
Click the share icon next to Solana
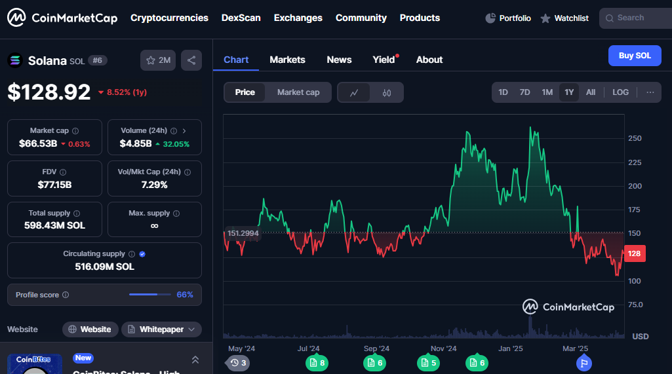(191, 60)
